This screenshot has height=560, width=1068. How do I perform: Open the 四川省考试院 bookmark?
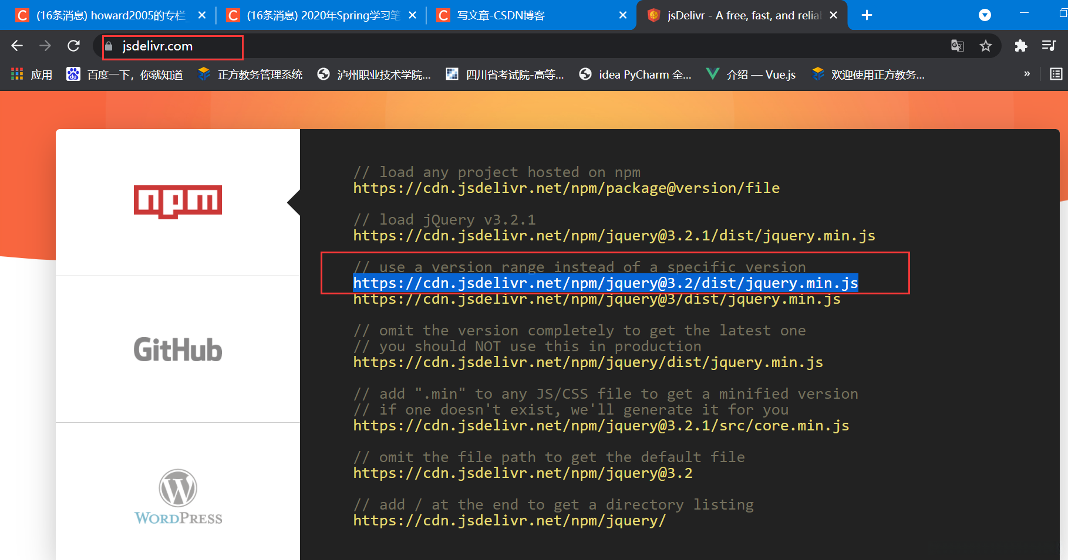point(504,74)
